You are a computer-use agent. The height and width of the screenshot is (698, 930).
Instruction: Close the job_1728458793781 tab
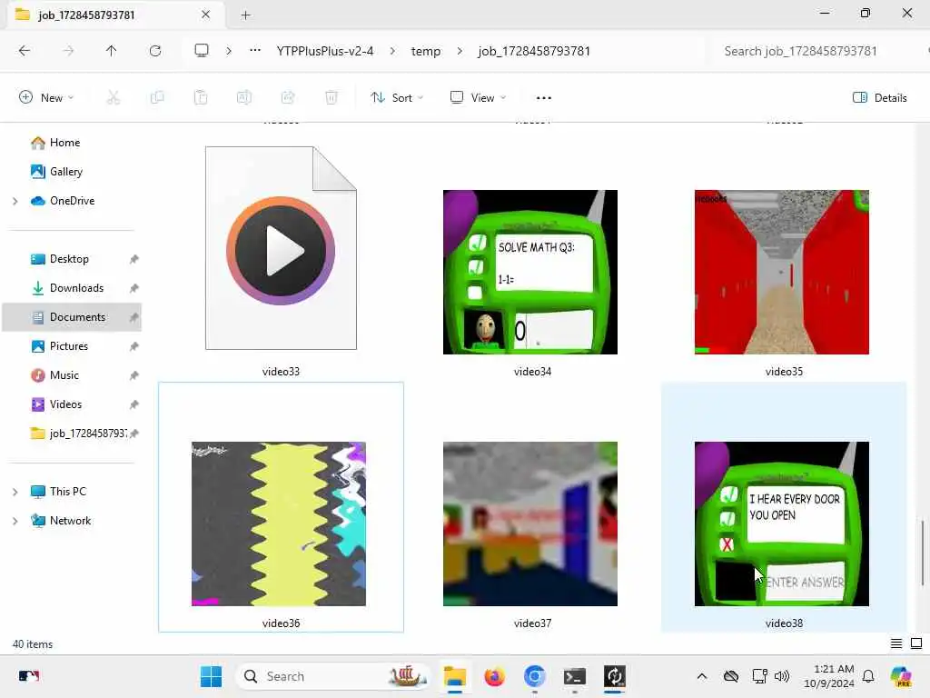pyautogui.click(x=206, y=15)
